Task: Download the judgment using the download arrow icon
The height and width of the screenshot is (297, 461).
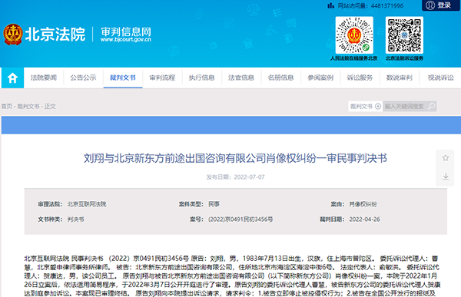Action: coord(446,177)
